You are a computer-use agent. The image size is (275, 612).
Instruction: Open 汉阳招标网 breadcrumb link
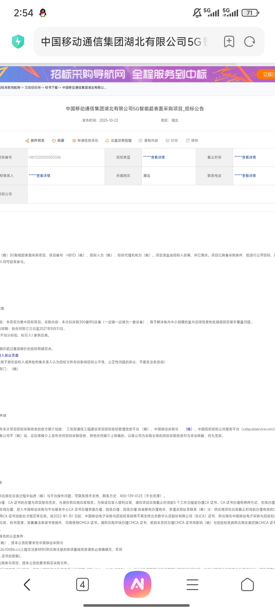click(x=33, y=87)
